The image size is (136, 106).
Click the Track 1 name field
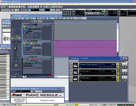click(33, 25)
